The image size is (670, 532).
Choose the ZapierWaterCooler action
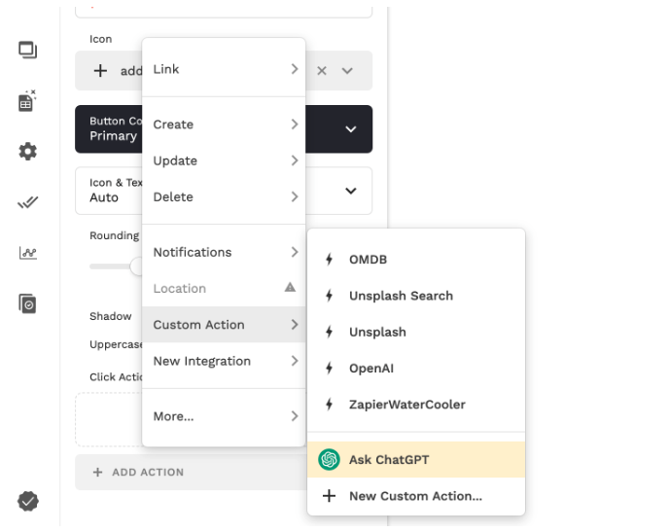[406, 405]
